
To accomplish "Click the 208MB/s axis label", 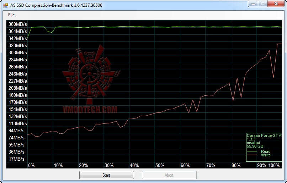I will pyautogui.click(x=17, y=88).
